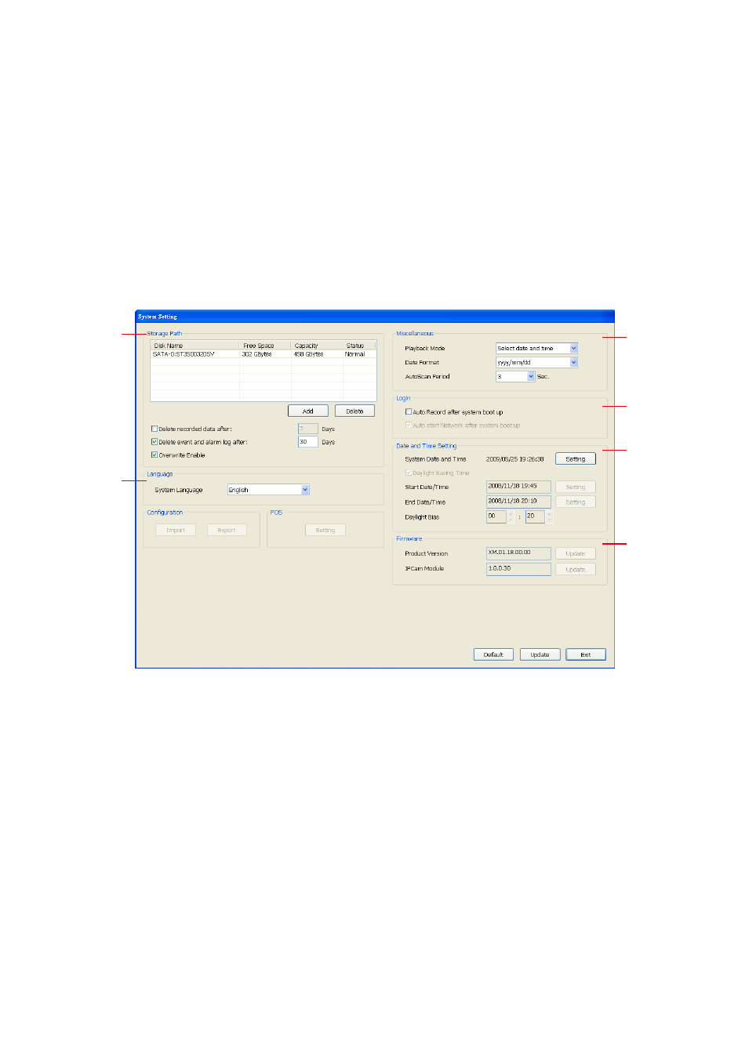This screenshot has height=1058, width=749.
Task: Click the Exit button
Action: coord(586,654)
